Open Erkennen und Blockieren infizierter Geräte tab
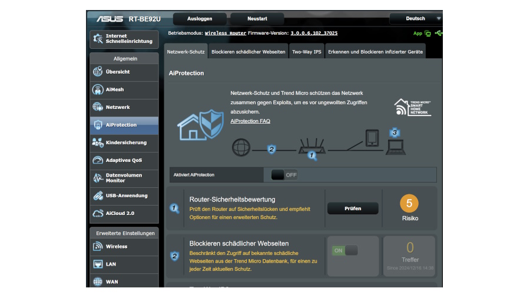The width and height of the screenshot is (530, 298). tap(375, 52)
